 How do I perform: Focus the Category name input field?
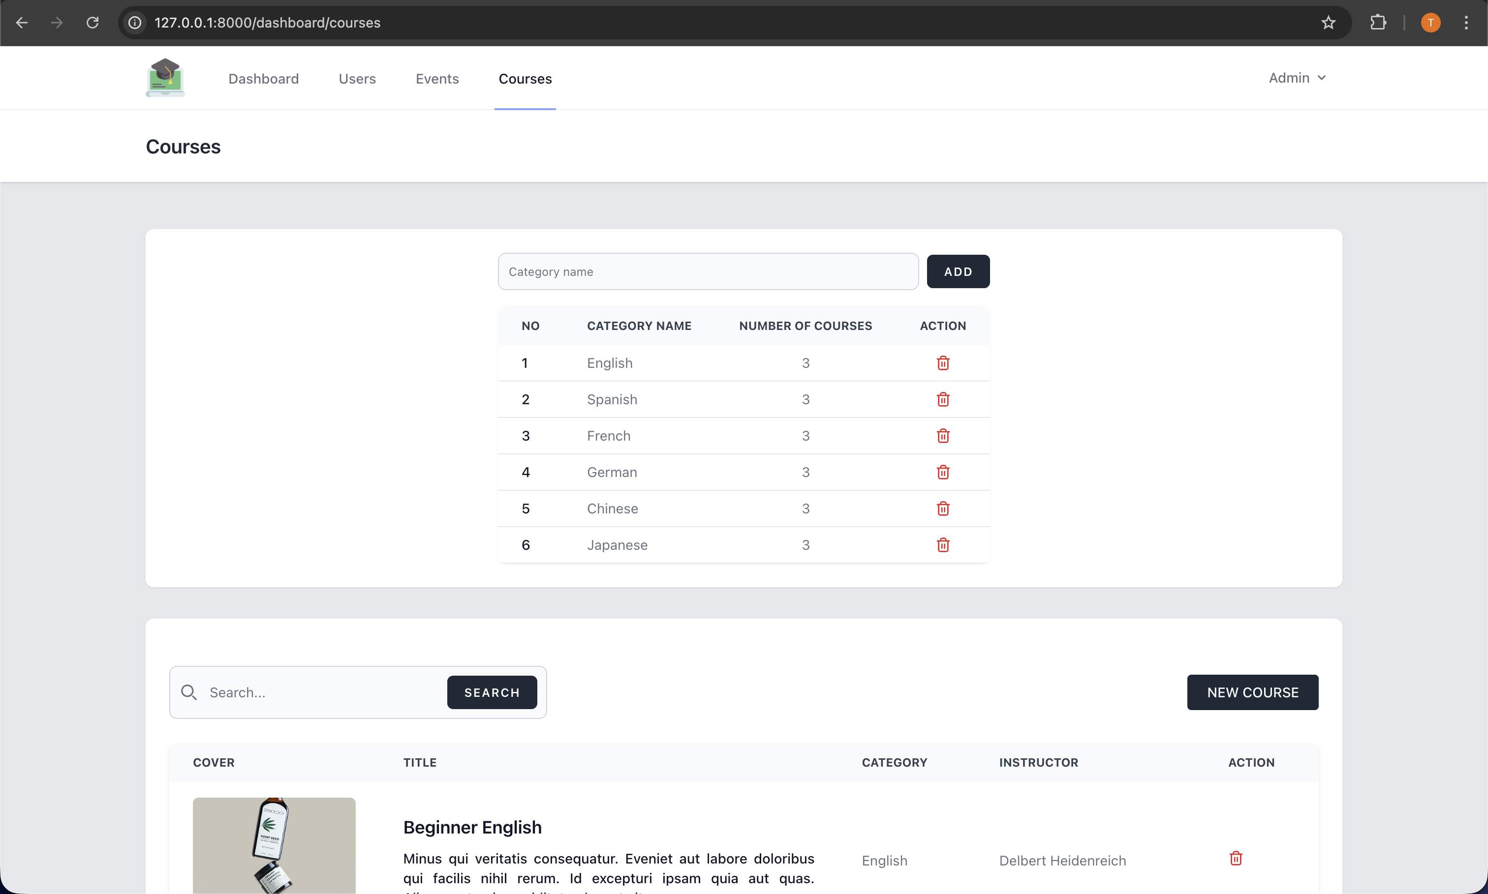click(x=708, y=272)
